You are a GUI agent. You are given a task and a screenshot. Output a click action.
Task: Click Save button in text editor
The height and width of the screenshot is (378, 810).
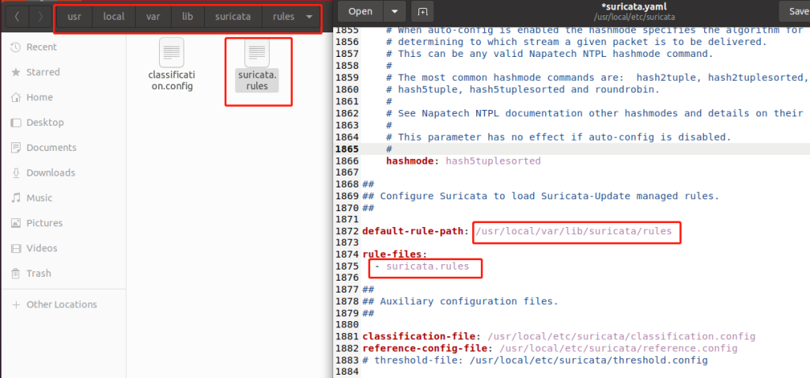click(794, 11)
